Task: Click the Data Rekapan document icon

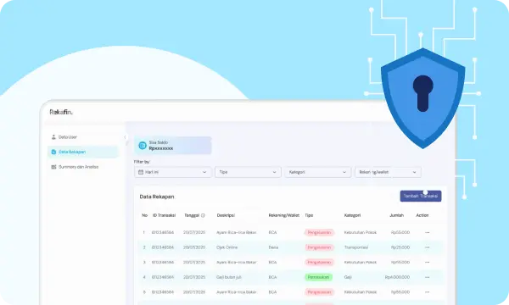Action: click(53, 152)
